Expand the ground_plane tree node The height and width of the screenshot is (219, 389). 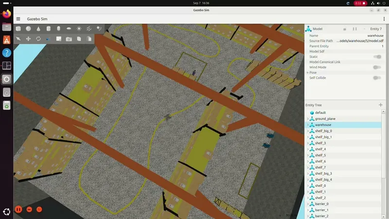coord(308,119)
